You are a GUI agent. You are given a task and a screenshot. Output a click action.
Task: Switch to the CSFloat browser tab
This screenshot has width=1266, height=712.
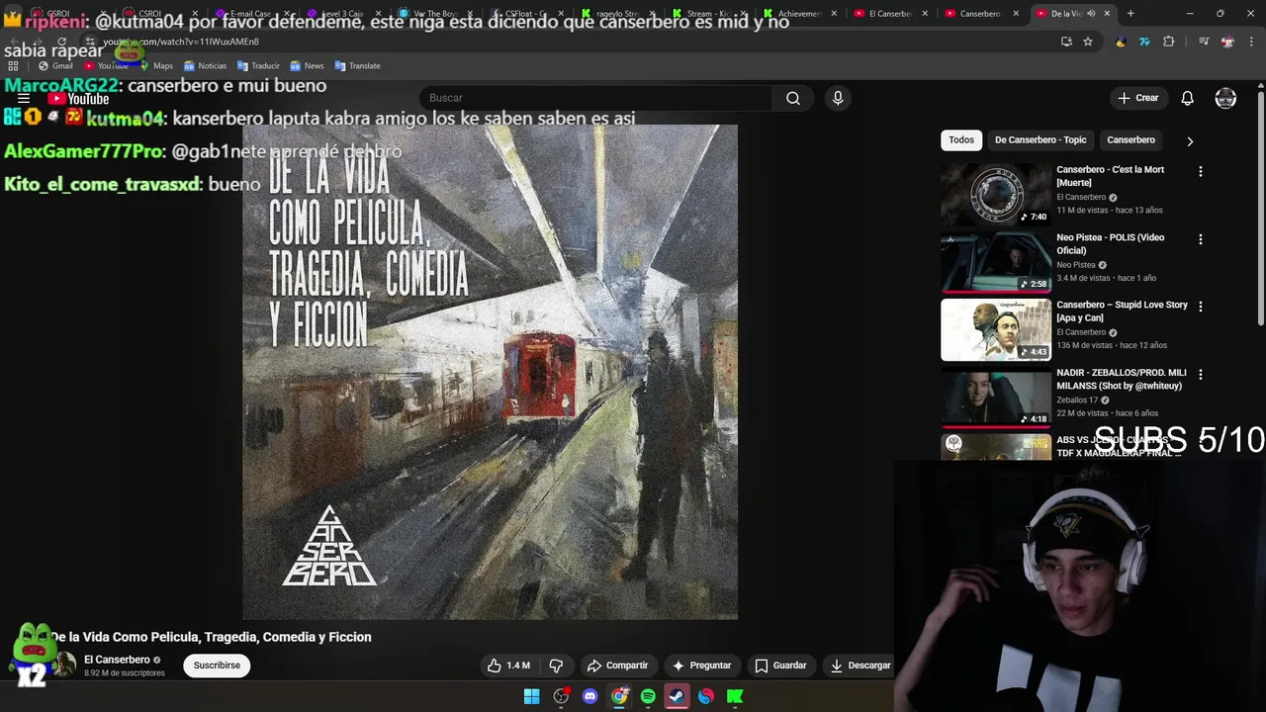[x=526, y=13]
